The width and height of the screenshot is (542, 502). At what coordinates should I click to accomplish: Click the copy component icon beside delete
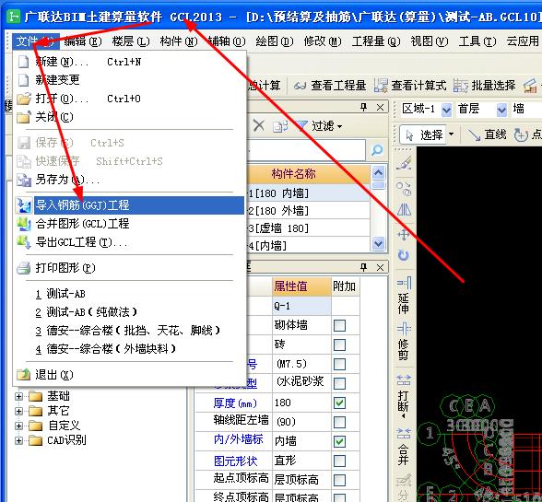click(280, 126)
